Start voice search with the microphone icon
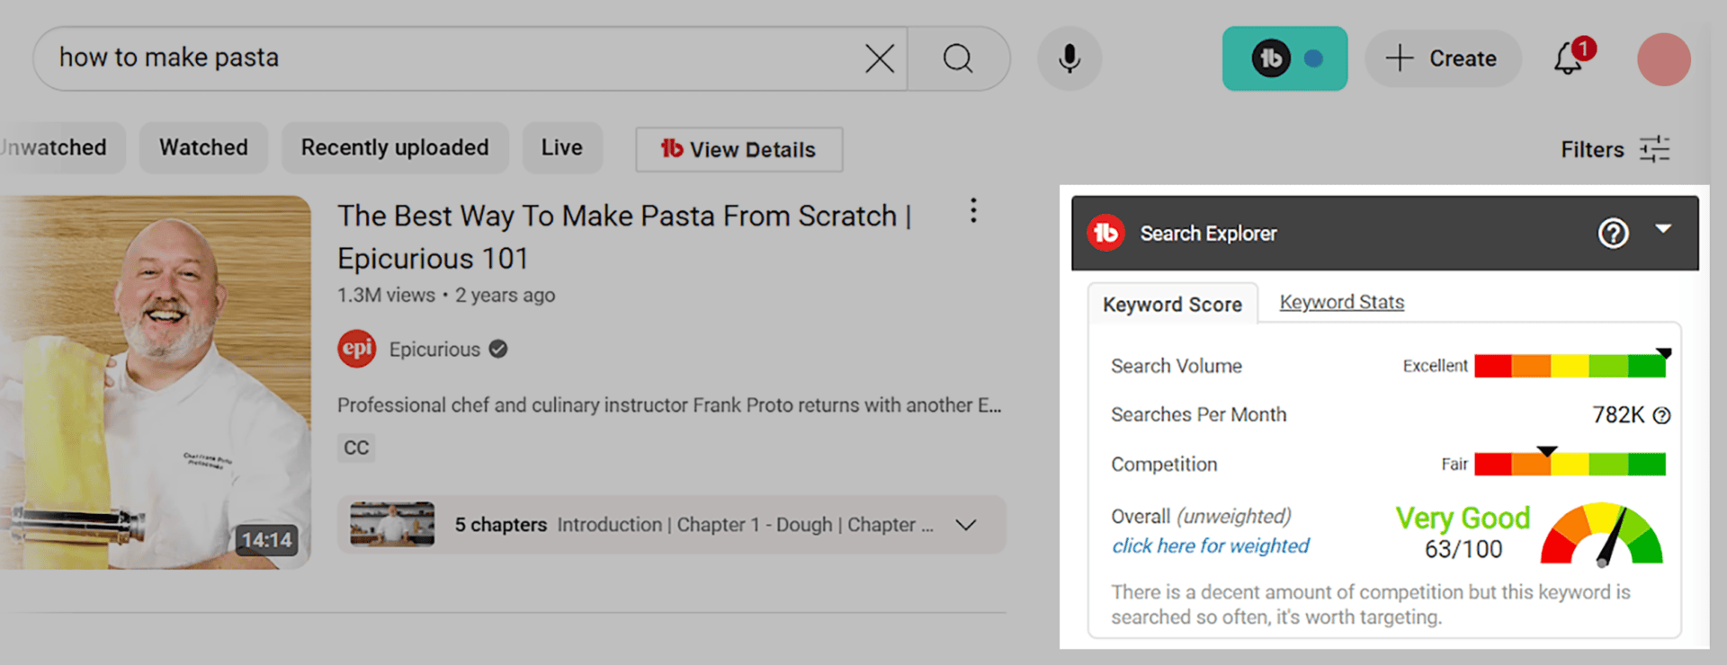 (x=1069, y=58)
